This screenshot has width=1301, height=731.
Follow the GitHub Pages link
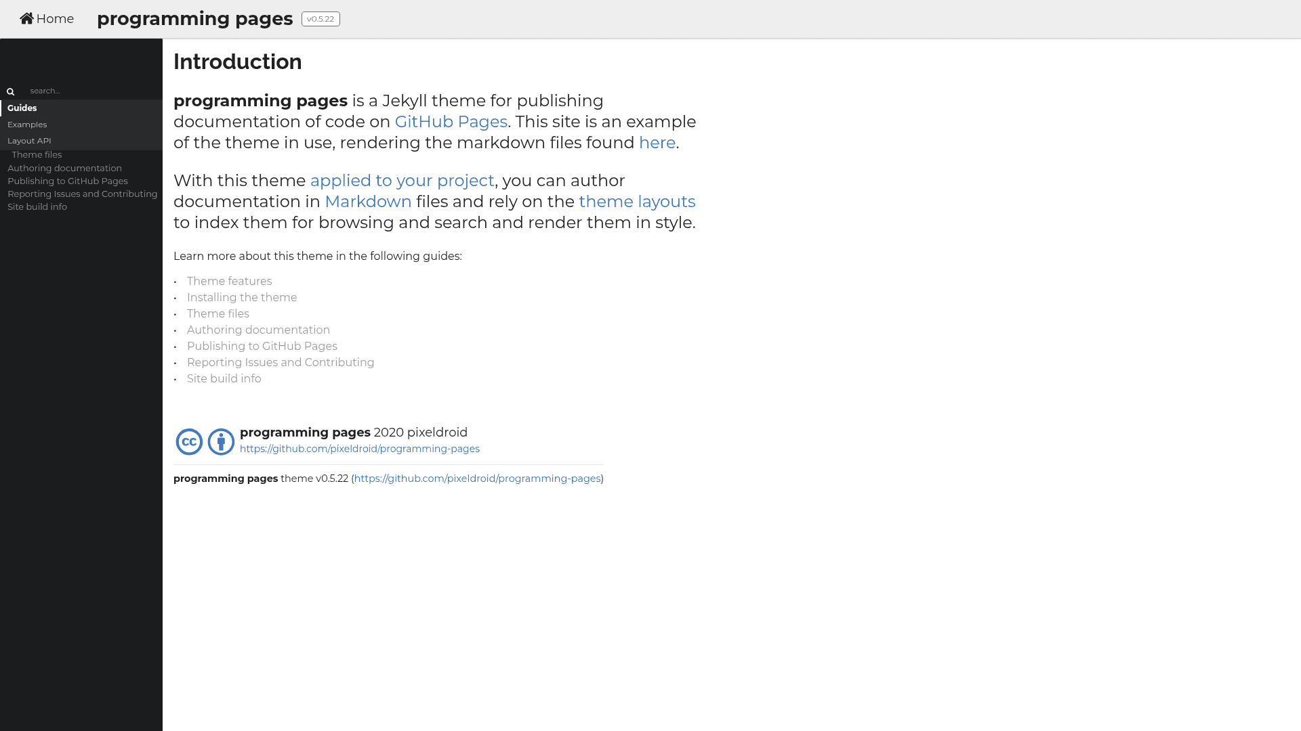click(451, 122)
